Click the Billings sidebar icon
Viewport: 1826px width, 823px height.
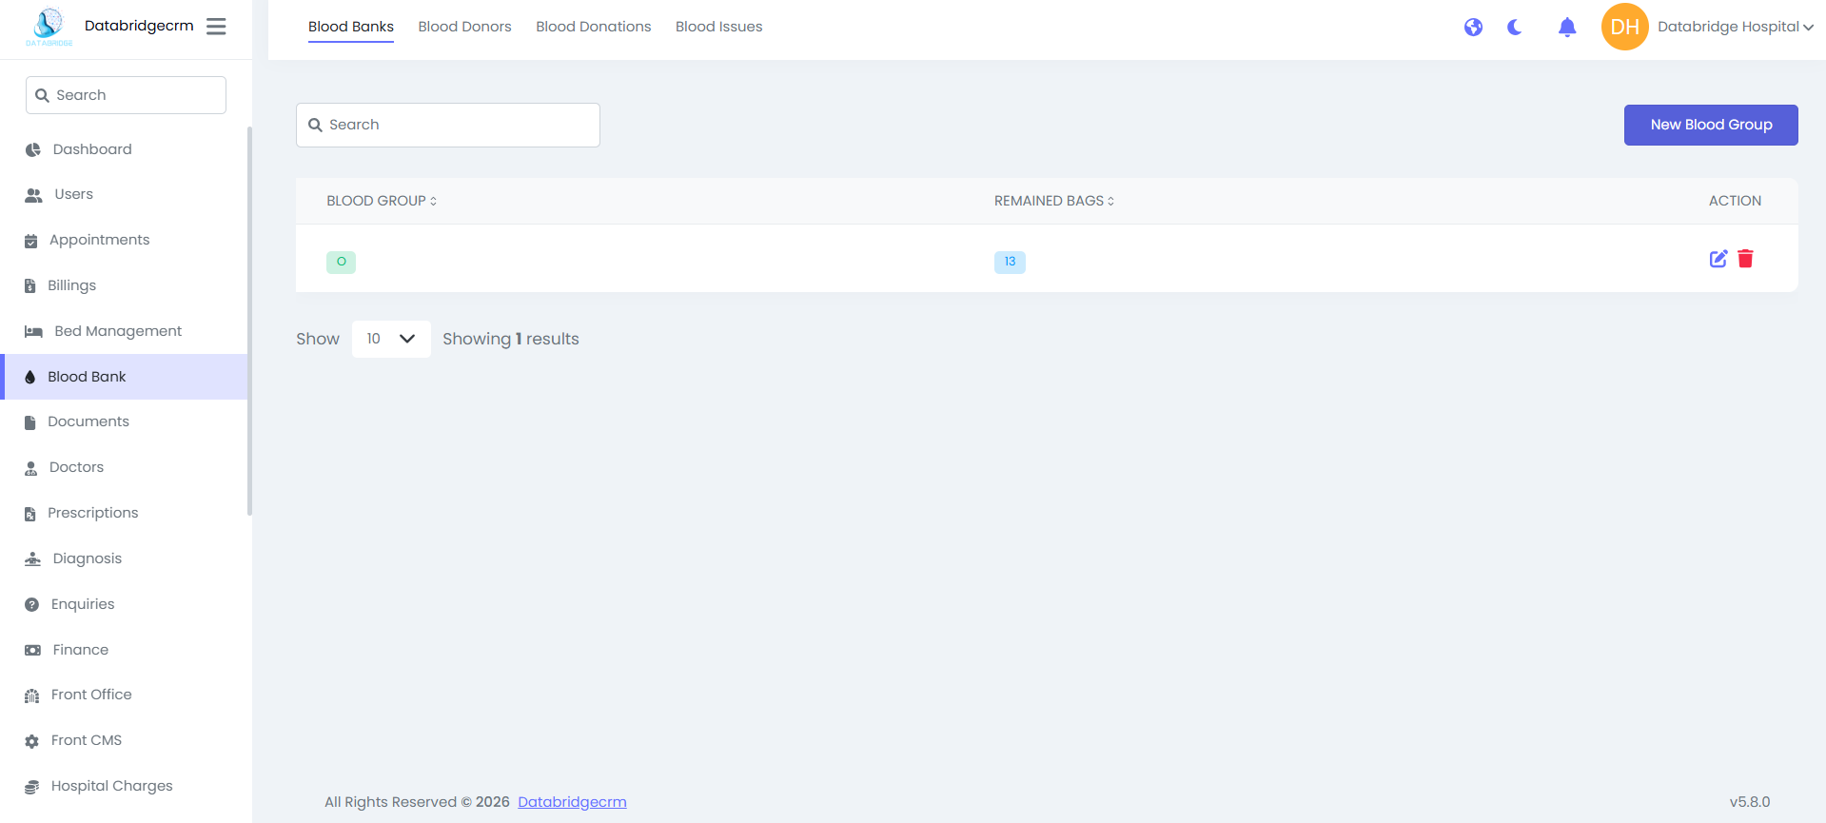30,286
